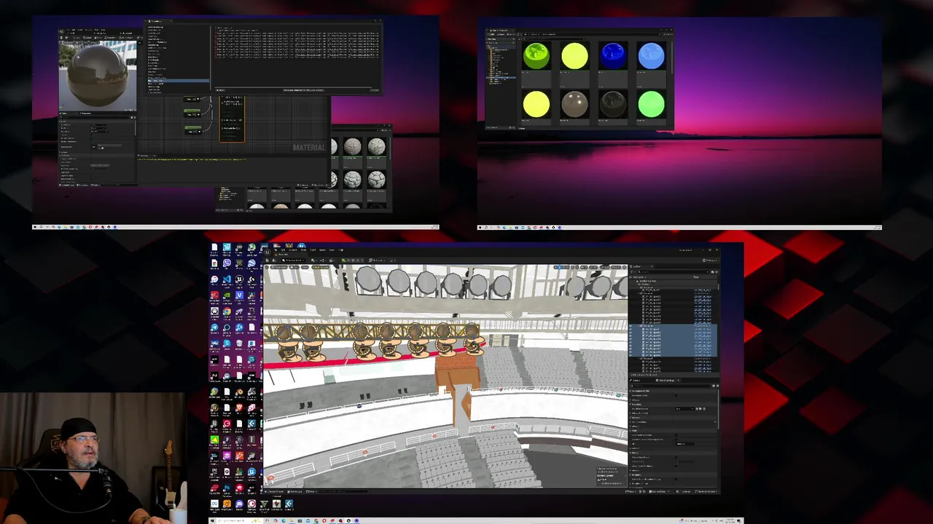This screenshot has height=524, width=933.
Task: Open the Windows Start button below Unreal Editor
Action: (x=213, y=520)
